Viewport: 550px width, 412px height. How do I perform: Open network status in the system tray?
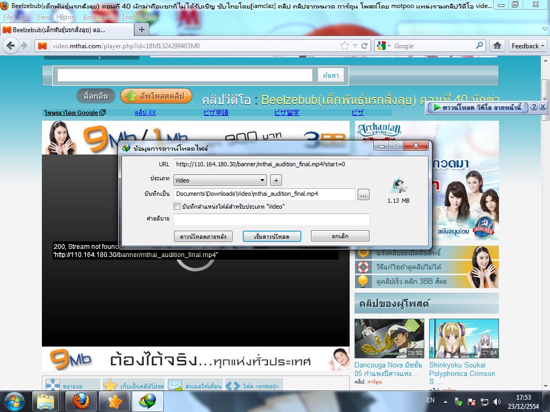click(484, 401)
